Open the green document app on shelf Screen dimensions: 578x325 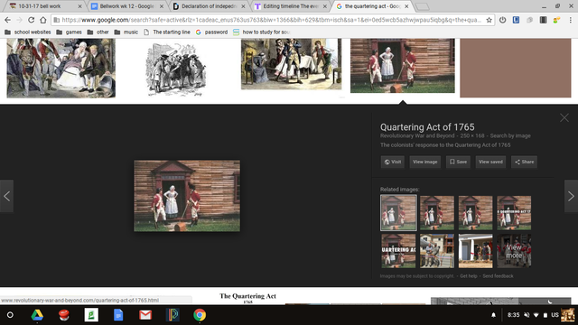point(91,315)
